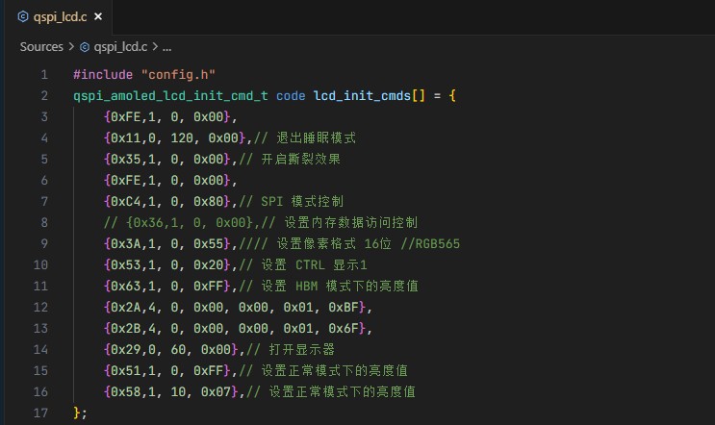Click line number 12 in the gutter
The image size is (715, 425).
[40, 307]
